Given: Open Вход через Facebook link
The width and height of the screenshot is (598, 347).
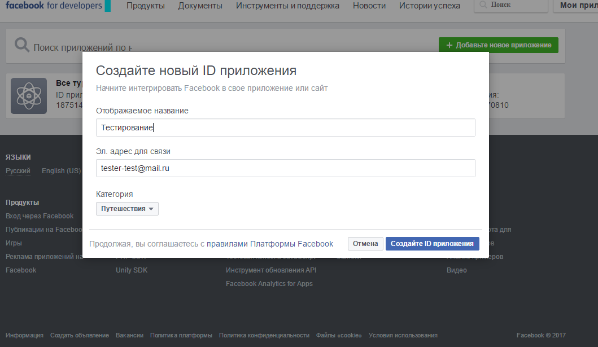Looking at the screenshot, I should point(40,216).
